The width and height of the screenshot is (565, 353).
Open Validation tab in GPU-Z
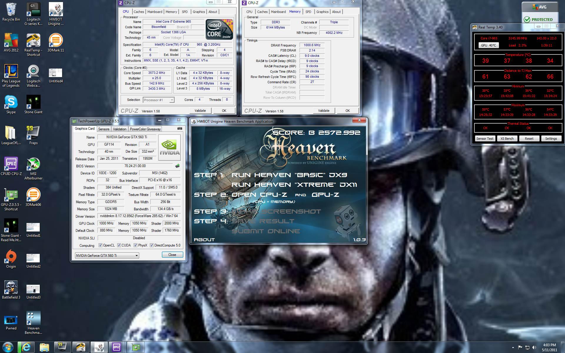click(119, 129)
